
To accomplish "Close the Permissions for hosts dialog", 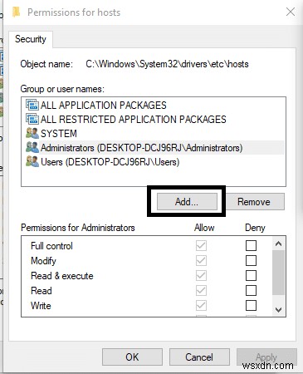I will (291, 12).
